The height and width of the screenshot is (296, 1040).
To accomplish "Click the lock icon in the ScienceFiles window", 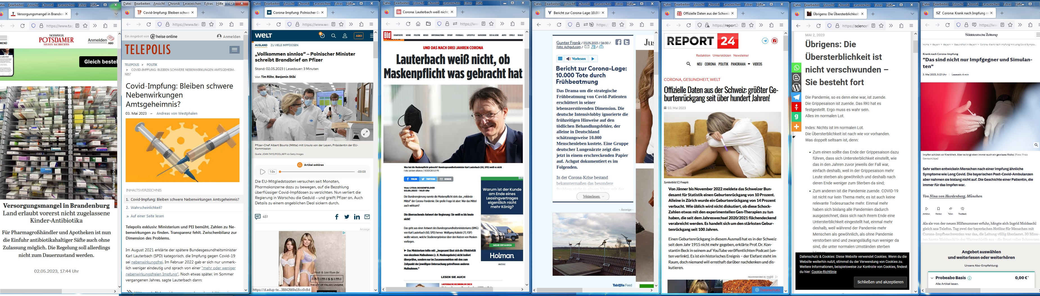I will [x=837, y=26].
